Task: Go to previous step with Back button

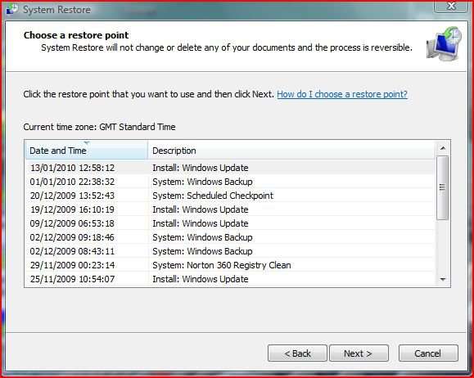Action: click(x=297, y=353)
